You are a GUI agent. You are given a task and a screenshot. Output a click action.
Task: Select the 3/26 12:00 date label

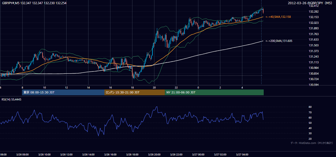click(x=66, y=155)
